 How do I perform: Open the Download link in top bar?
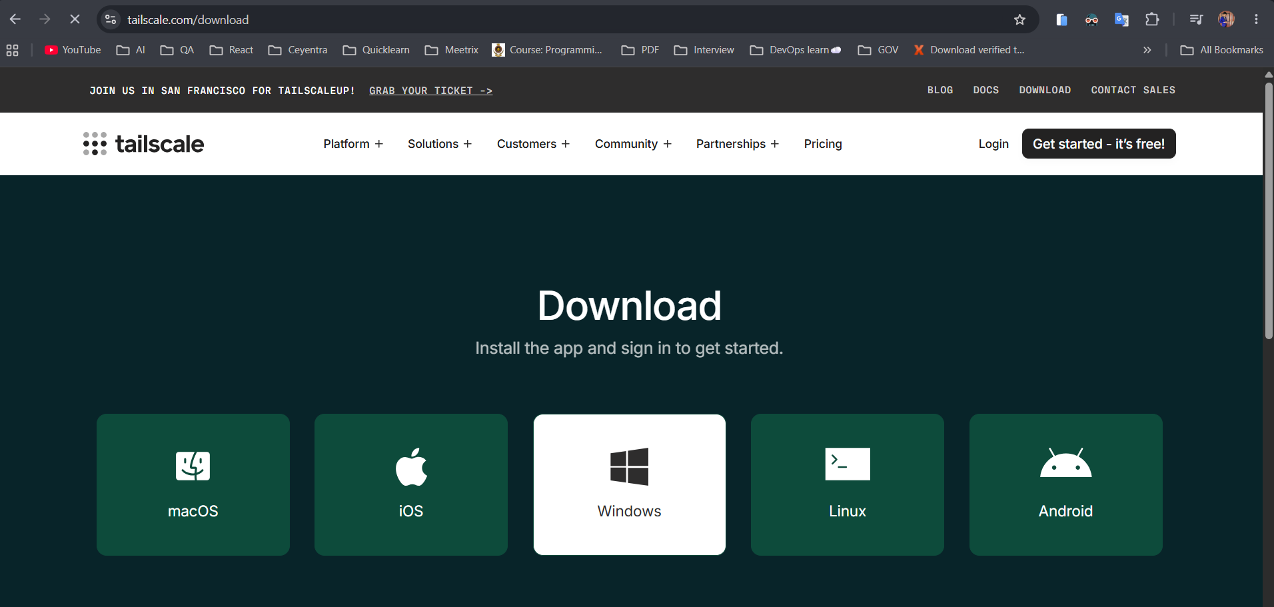pos(1045,90)
